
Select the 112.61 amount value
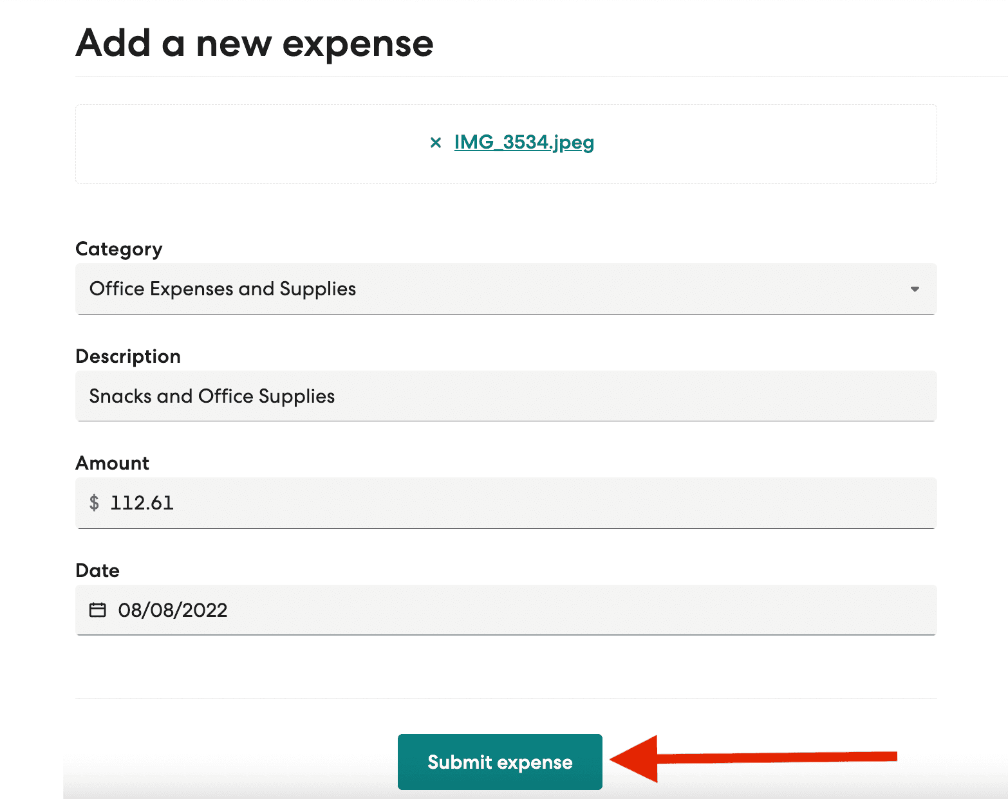(142, 502)
